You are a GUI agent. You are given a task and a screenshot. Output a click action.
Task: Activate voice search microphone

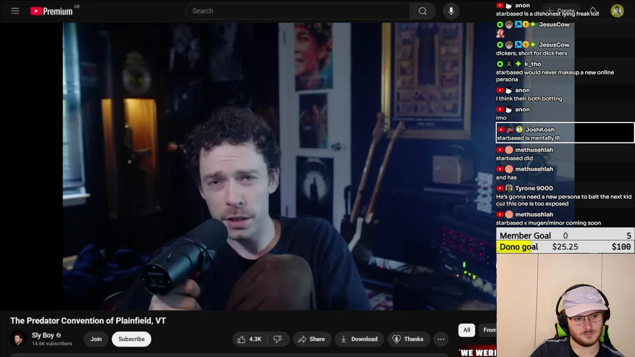tap(451, 11)
